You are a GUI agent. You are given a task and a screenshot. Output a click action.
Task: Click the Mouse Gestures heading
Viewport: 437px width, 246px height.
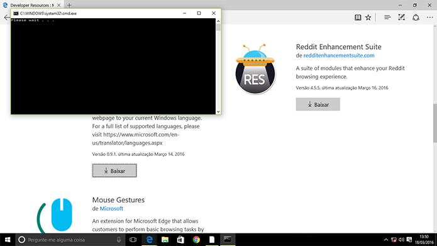pyautogui.click(x=118, y=200)
